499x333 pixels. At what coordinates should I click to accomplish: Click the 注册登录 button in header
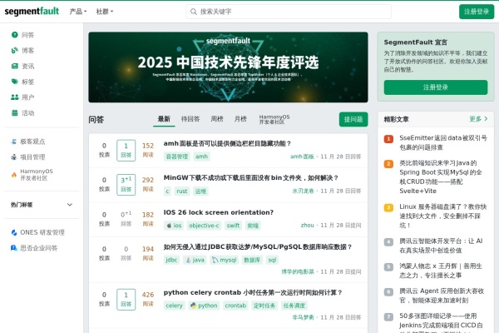476,12
